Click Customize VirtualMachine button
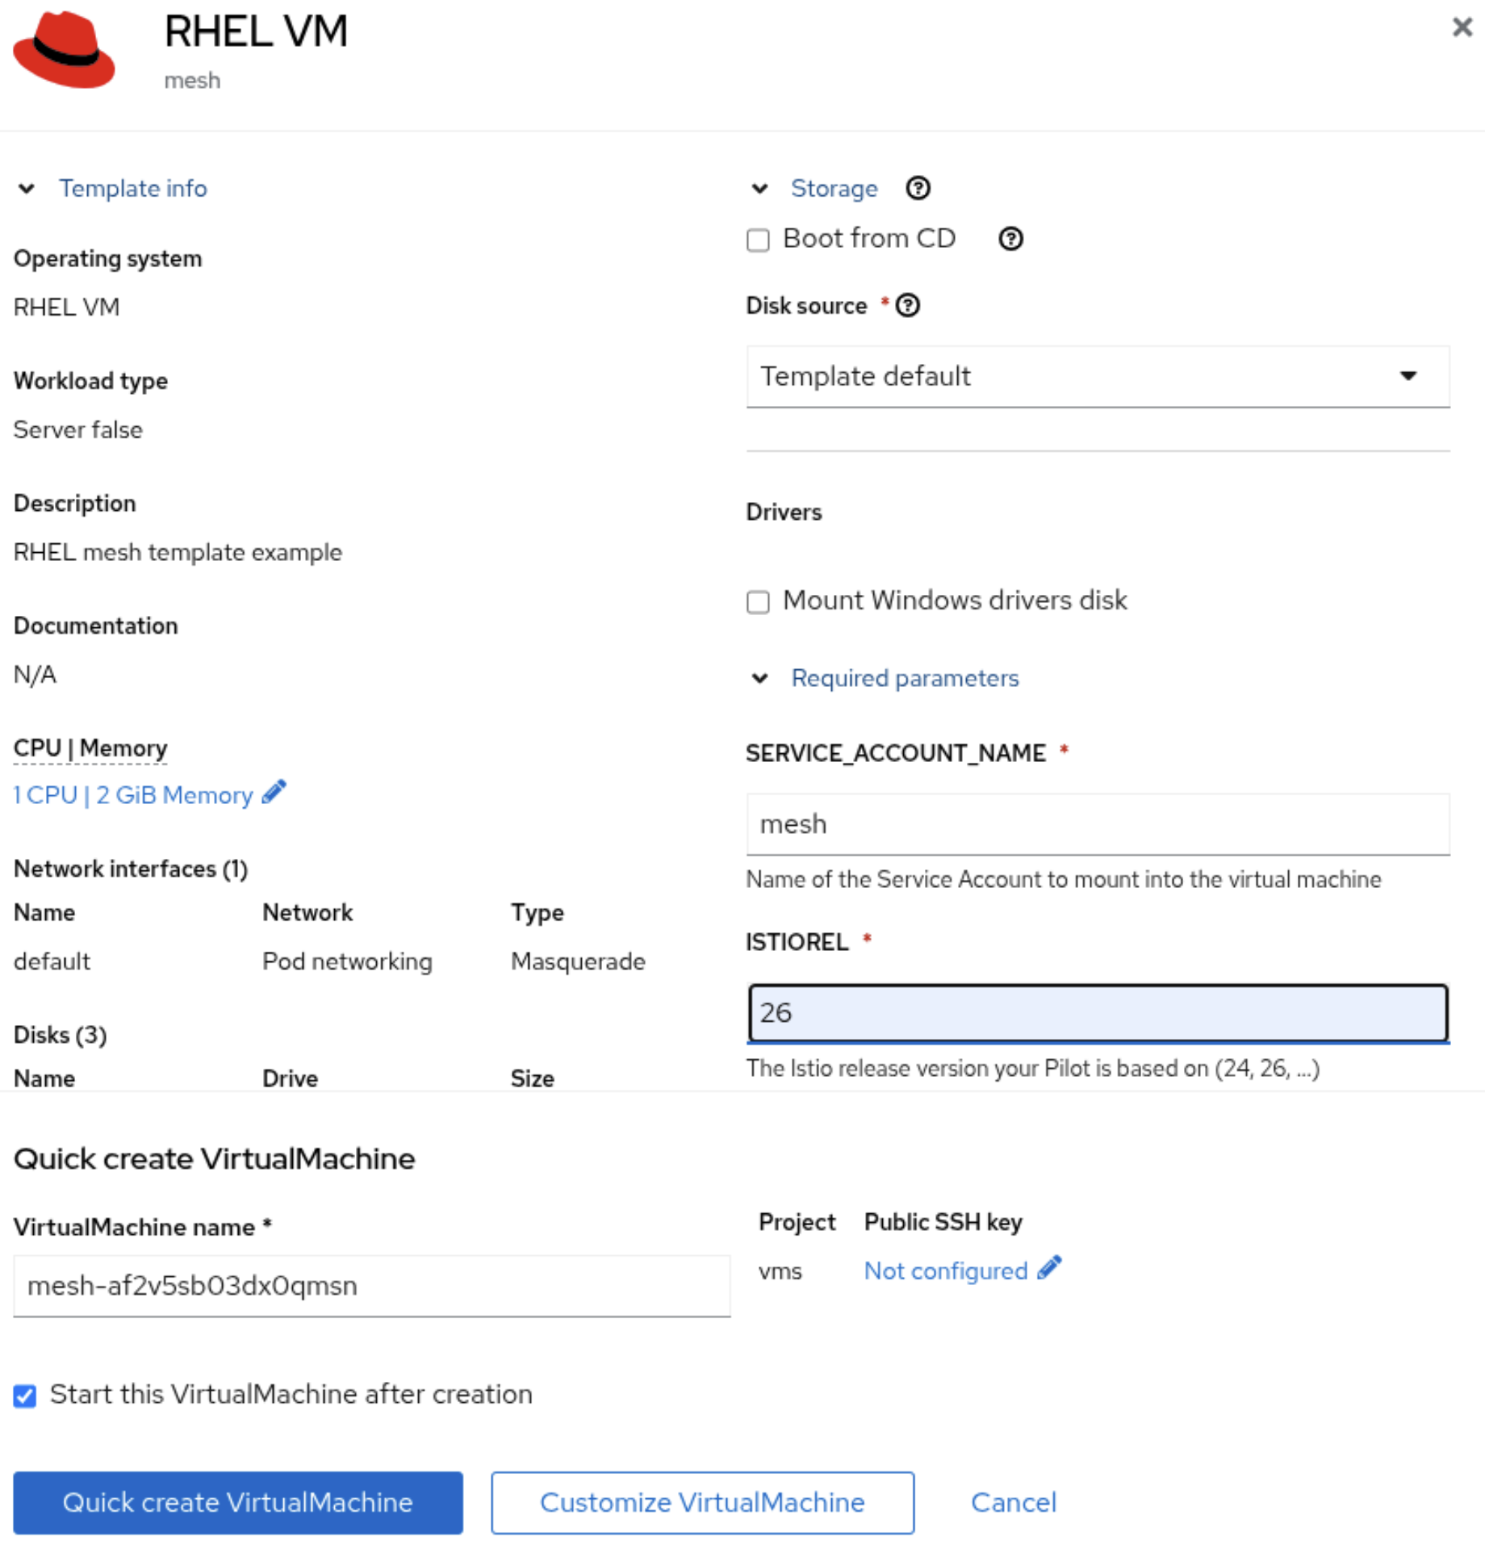This screenshot has height=1545, width=1485. [702, 1502]
